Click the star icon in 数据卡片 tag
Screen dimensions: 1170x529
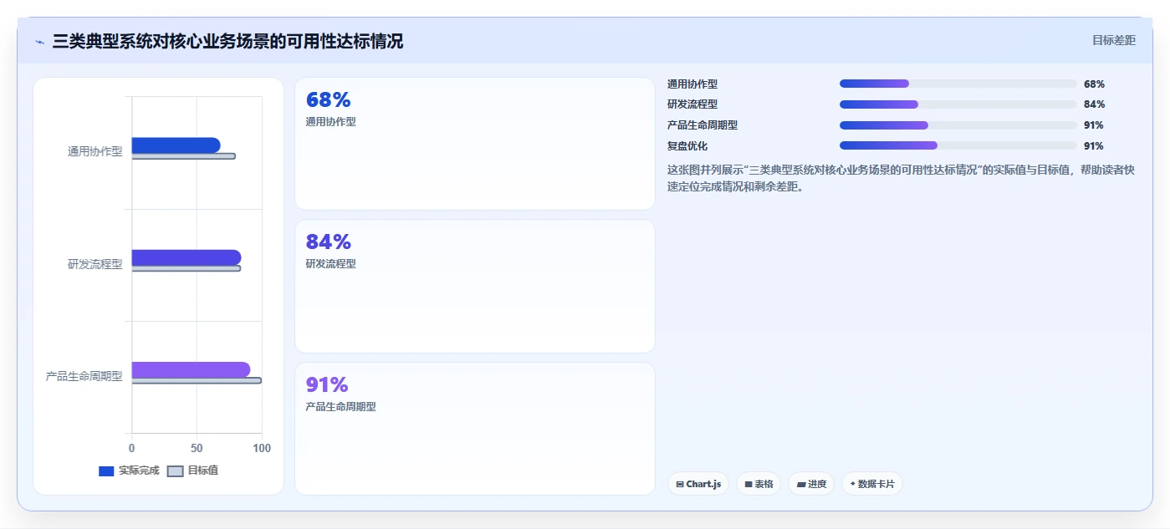pos(852,484)
